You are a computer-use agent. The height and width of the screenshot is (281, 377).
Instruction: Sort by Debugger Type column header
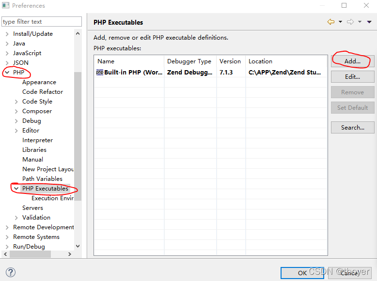[190, 61]
